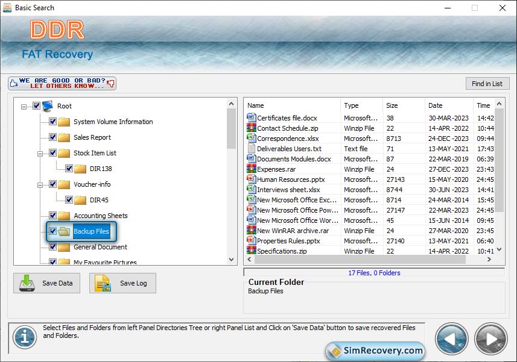Click the Accounting Sheets folder icon
This screenshot has height=362, width=517.
pyautogui.click(x=64, y=216)
